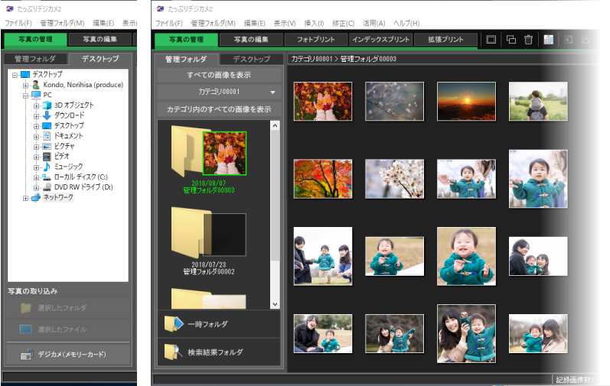Viewport: 610px width, 386px height.
Task: Expand the ピクチャ folder node
Action: tap(36, 146)
